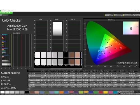Select the orange swatch in bottom color strip

point(61,92)
